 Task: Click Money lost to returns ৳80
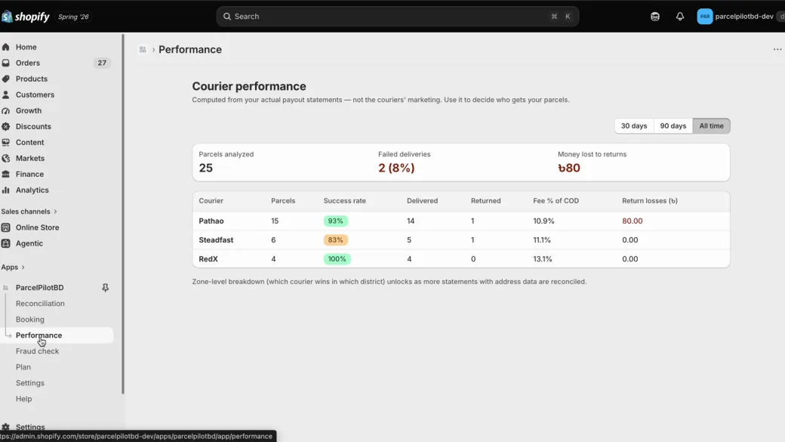(x=569, y=168)
